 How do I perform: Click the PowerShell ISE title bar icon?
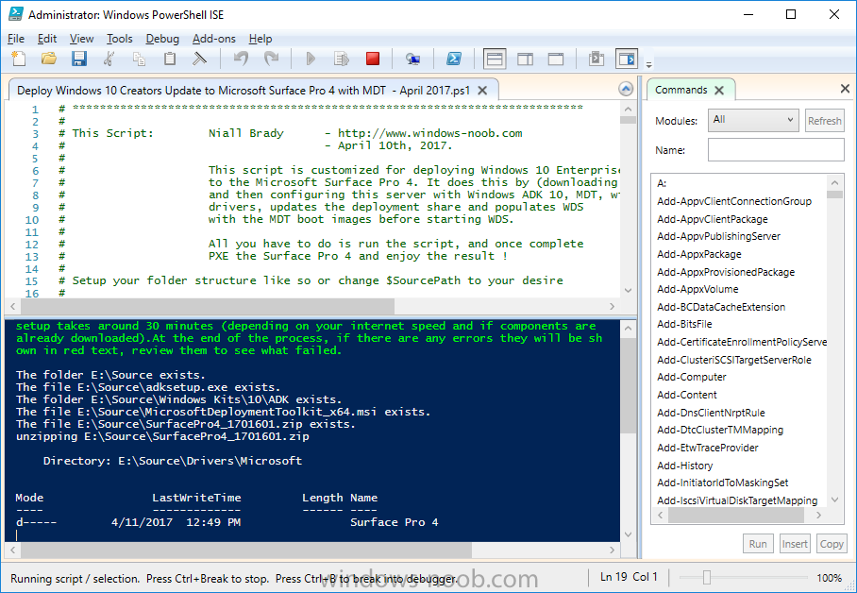click(x=16, y=14)
